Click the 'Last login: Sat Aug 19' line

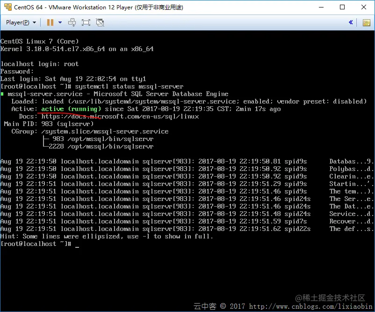click(73, 79)
